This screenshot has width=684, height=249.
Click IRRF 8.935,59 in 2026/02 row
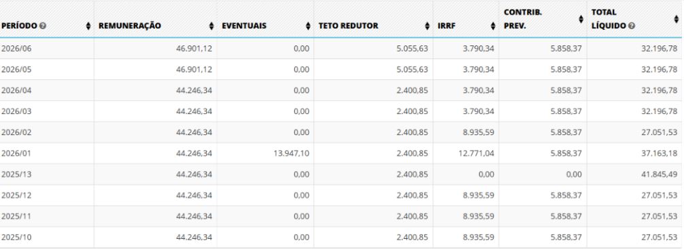click(479, 132)
